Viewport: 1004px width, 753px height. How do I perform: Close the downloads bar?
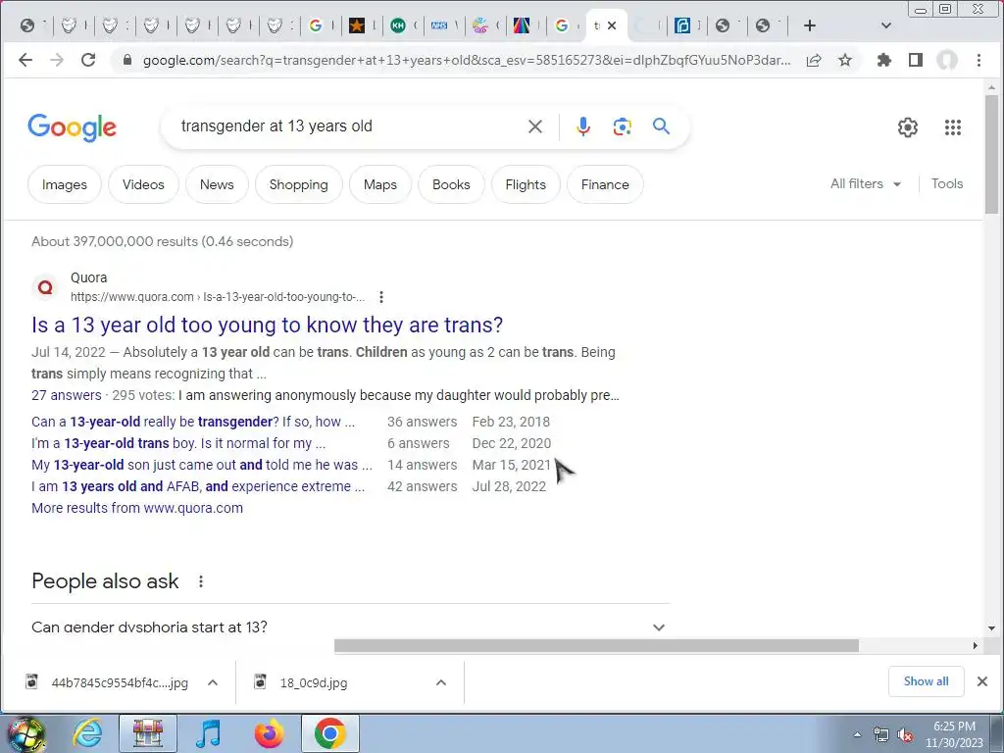tap(982, 681)
